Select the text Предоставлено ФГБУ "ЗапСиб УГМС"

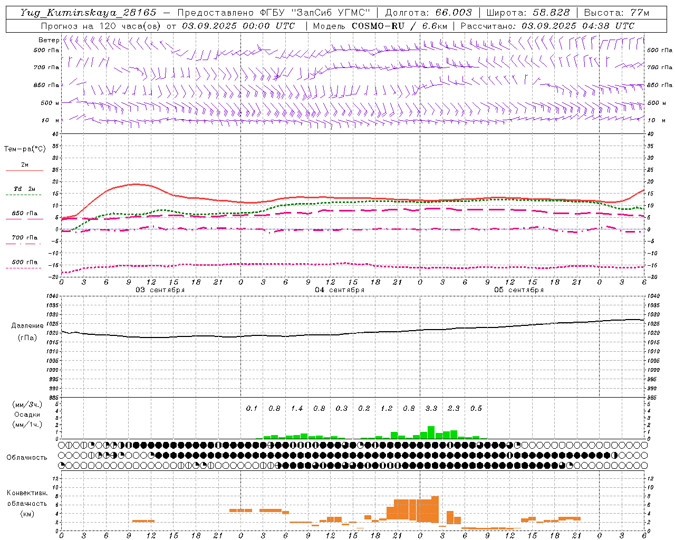coord(274,13)
